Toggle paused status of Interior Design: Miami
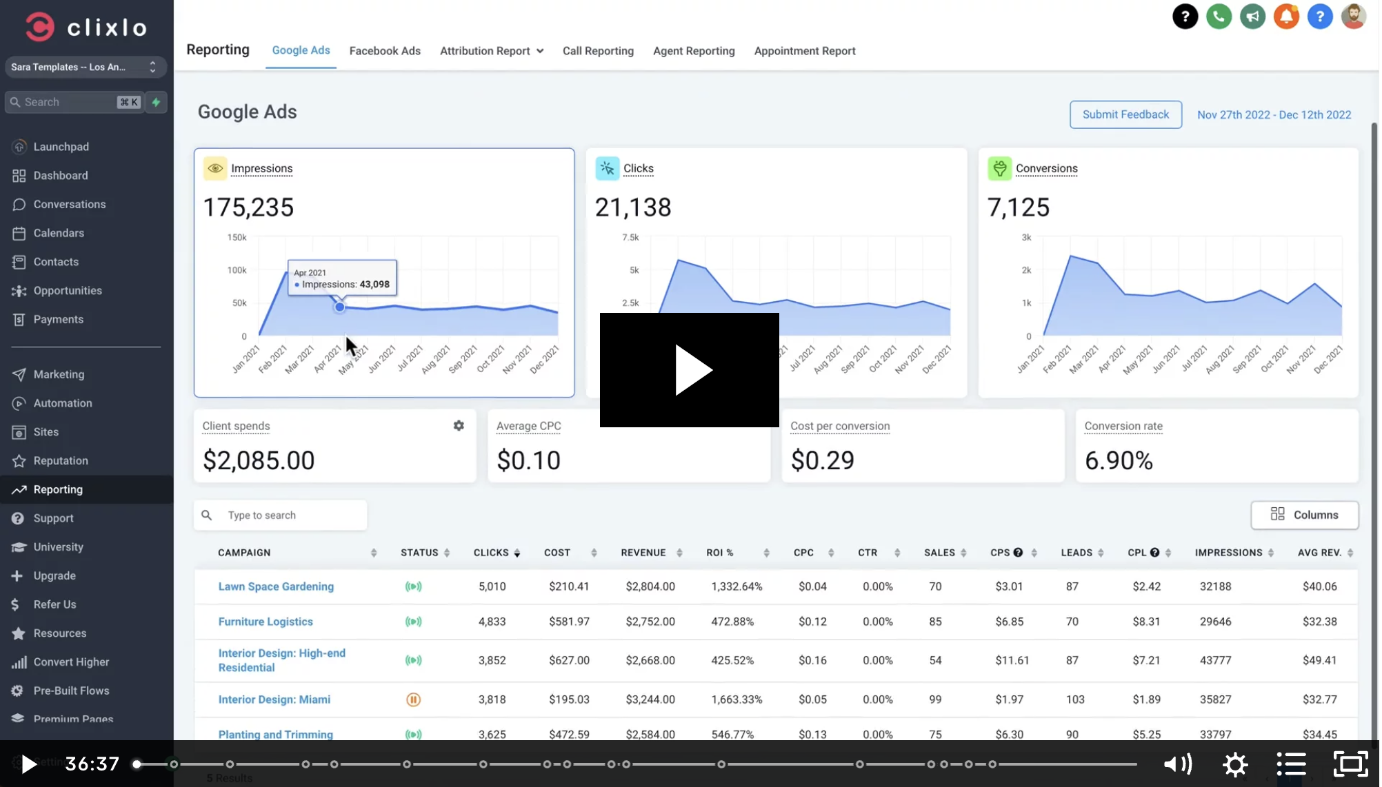The image size is (1382, 787). (414, 700)
